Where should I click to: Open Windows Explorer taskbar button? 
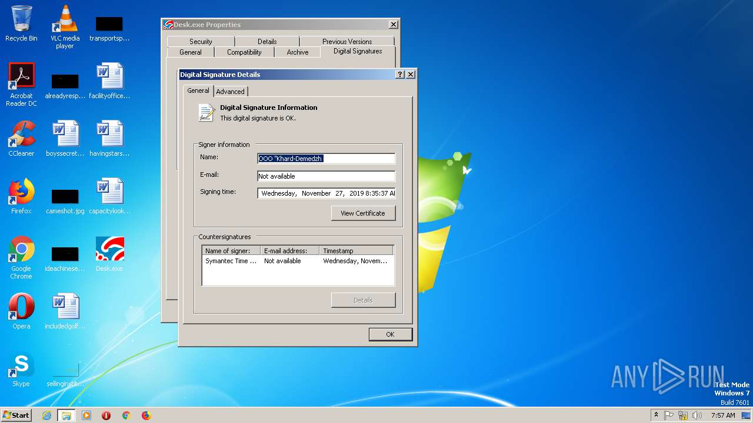click(x=66, y=415)
